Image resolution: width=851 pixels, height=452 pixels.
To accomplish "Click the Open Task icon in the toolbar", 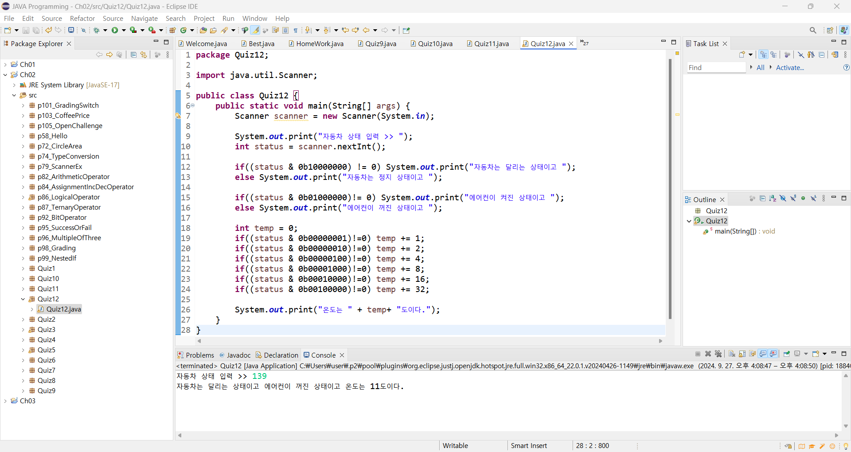I will 213,30.
